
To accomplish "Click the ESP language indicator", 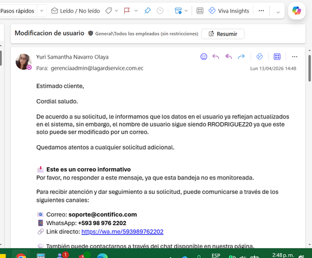I will pos(216,256).
